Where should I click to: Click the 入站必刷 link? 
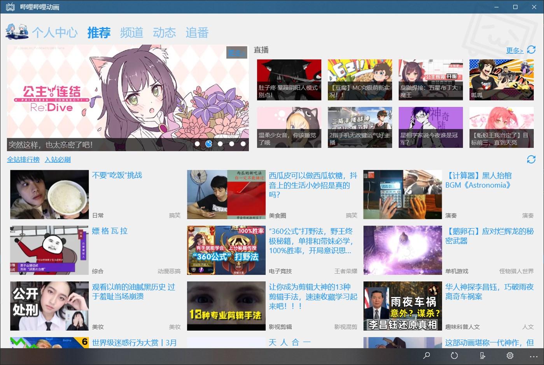[x=58, y=160]
